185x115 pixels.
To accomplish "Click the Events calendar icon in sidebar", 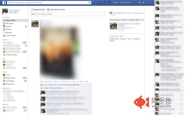I will pyautogui.click(x=4, y=26).
